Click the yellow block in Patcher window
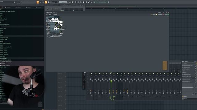The image size is (197, 110). (165, 65)
